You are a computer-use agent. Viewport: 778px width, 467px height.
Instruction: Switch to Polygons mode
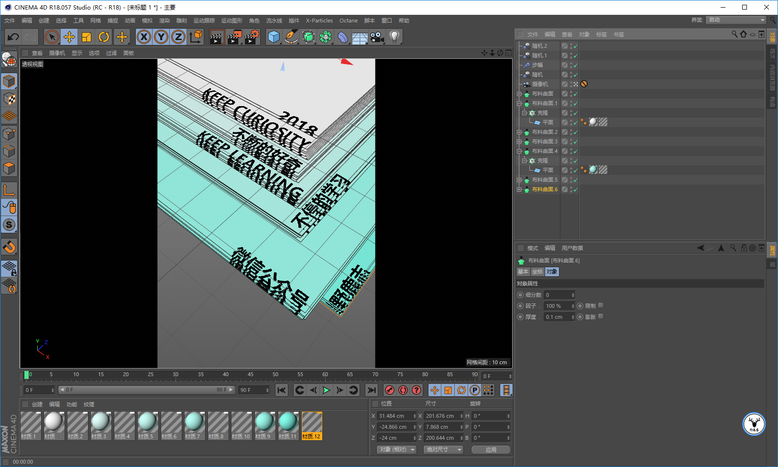click(9, 168)
